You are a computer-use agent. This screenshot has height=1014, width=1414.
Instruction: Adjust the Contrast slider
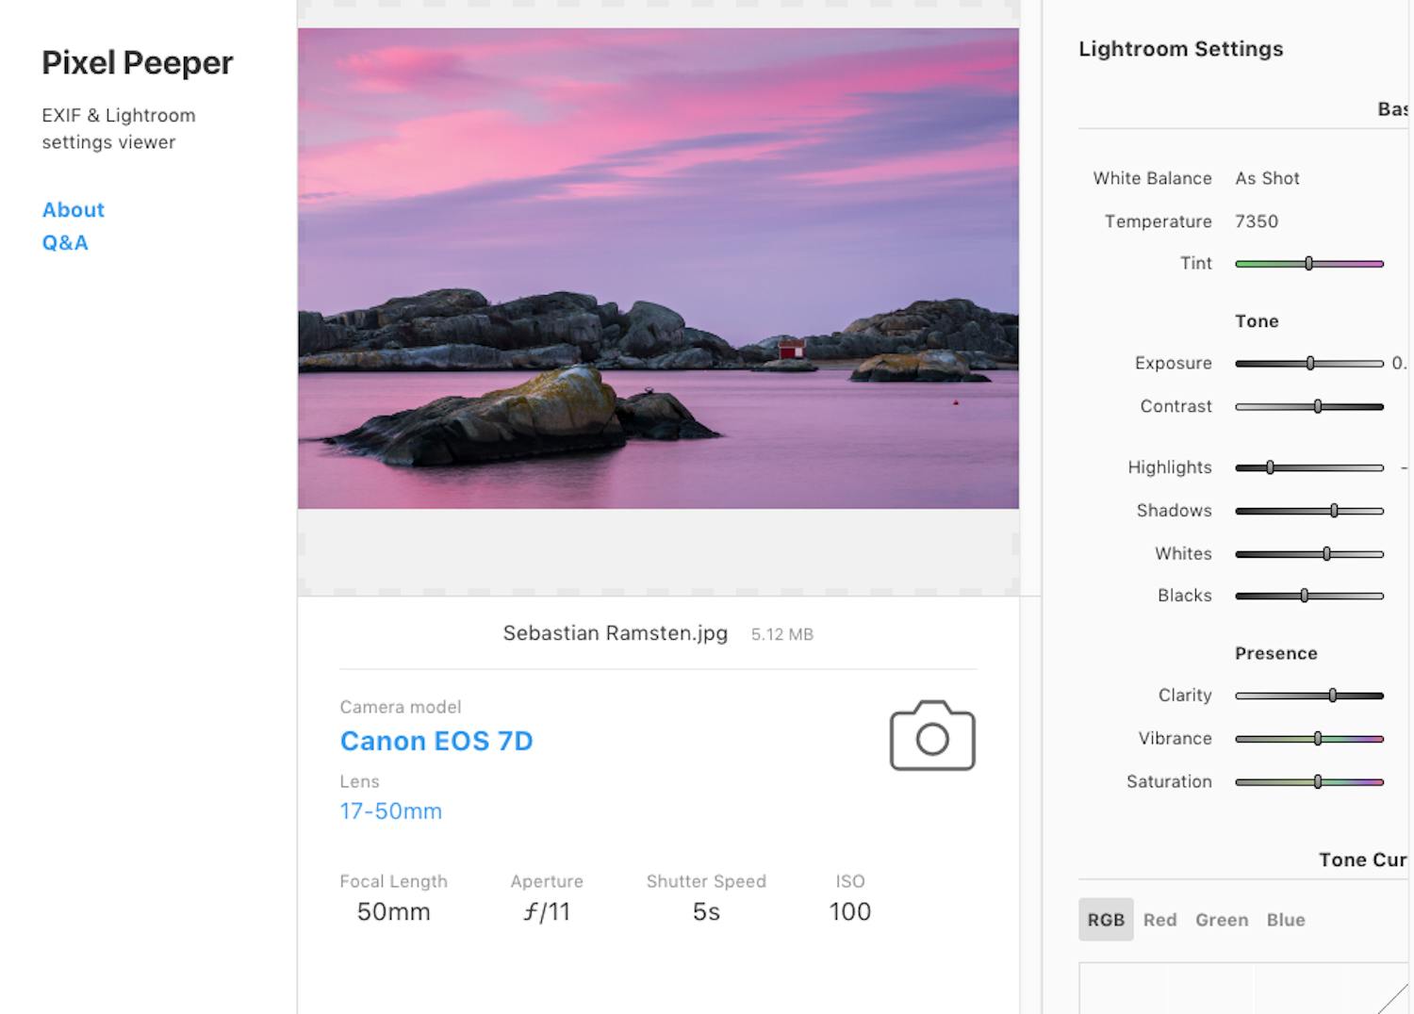coord(1317,406)
